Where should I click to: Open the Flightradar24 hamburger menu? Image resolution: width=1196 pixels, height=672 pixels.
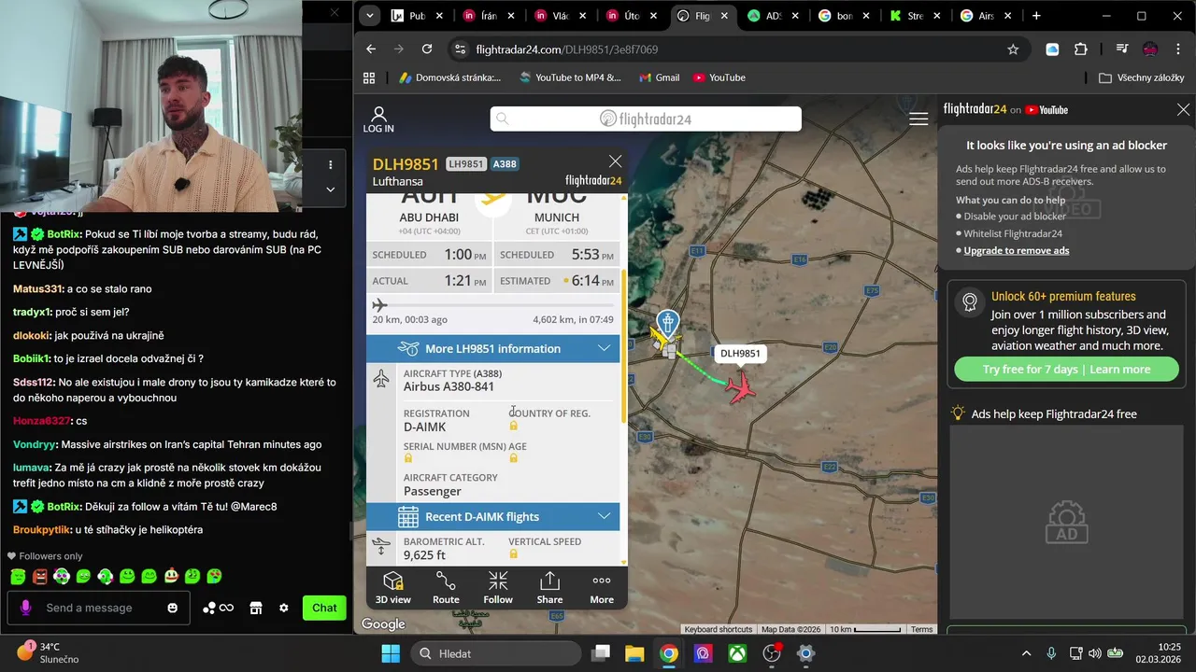(x=918, y=119)
